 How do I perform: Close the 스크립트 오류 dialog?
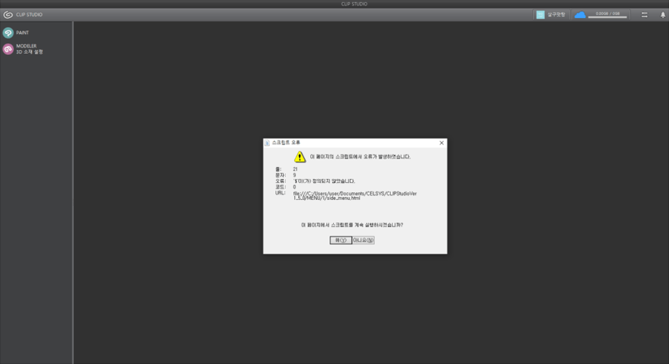pos(442,143)
